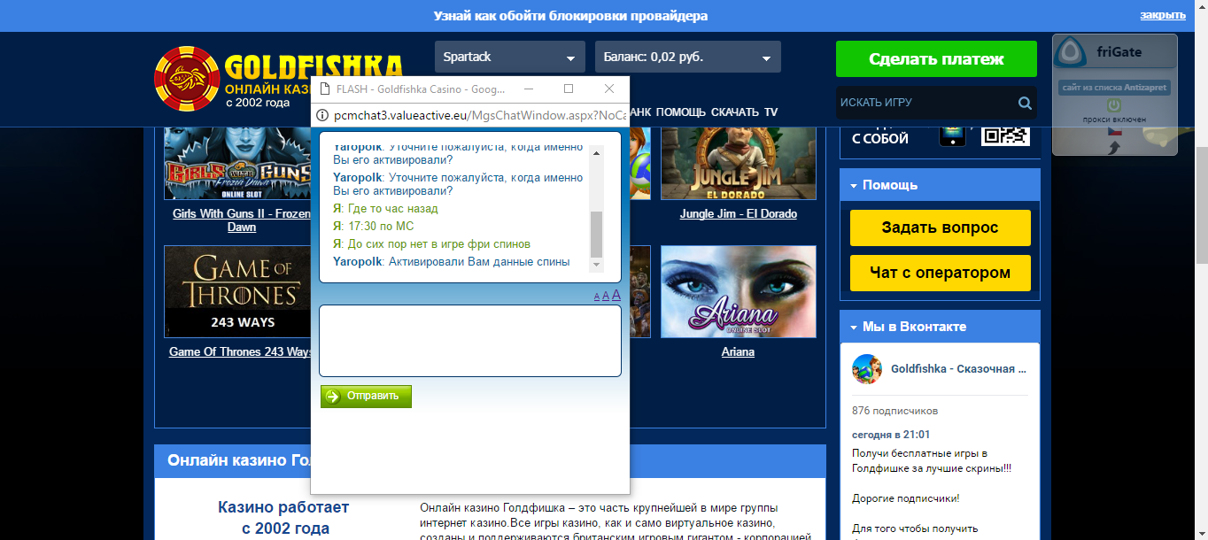Click the mobile phone icon
This screenshot has width=1208, height=540.
pos(952,133)
